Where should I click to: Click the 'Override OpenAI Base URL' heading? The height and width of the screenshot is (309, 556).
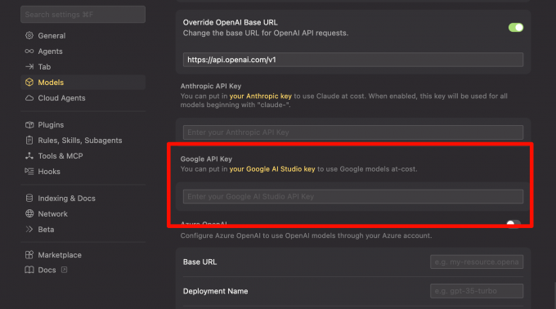coord(230,22)
